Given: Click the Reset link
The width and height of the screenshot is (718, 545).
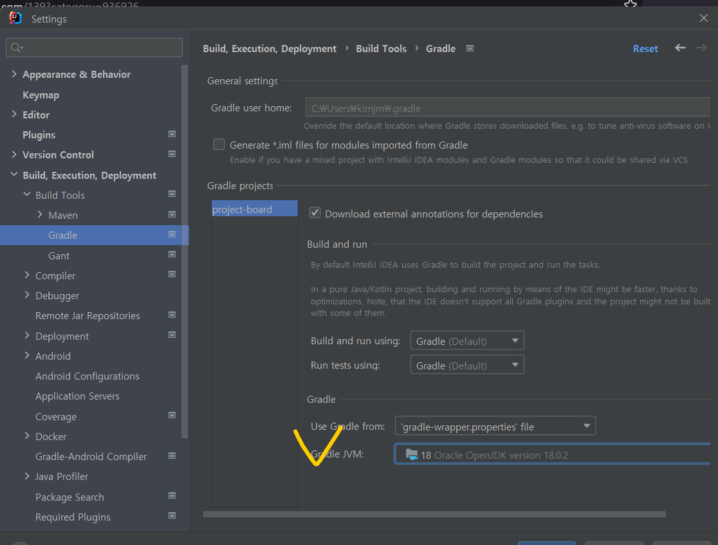Looking at the screenshot, I should 645,48.
